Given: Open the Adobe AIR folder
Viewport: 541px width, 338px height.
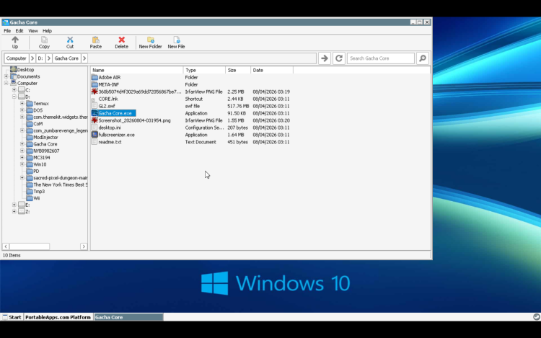Looking at the screenshot, I should pos(106,77).
